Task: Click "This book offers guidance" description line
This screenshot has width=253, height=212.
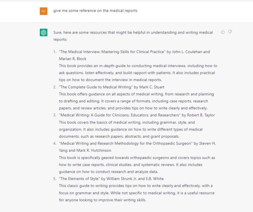Action: [136, 94]
